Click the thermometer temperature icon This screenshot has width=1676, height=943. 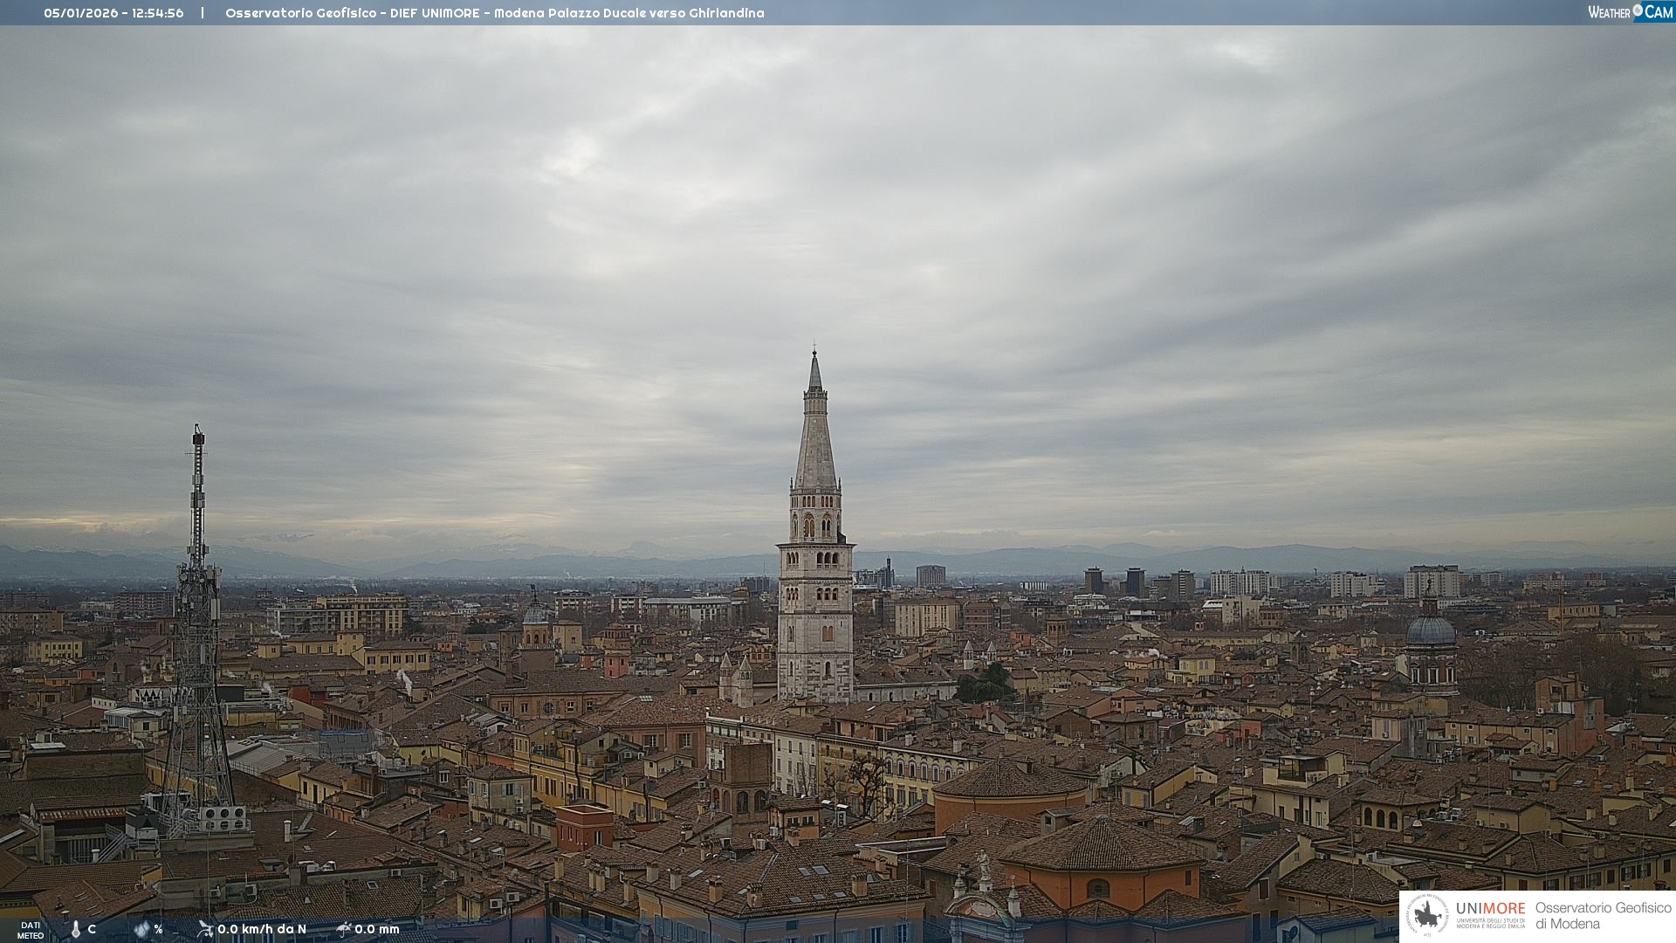(75, 930)
